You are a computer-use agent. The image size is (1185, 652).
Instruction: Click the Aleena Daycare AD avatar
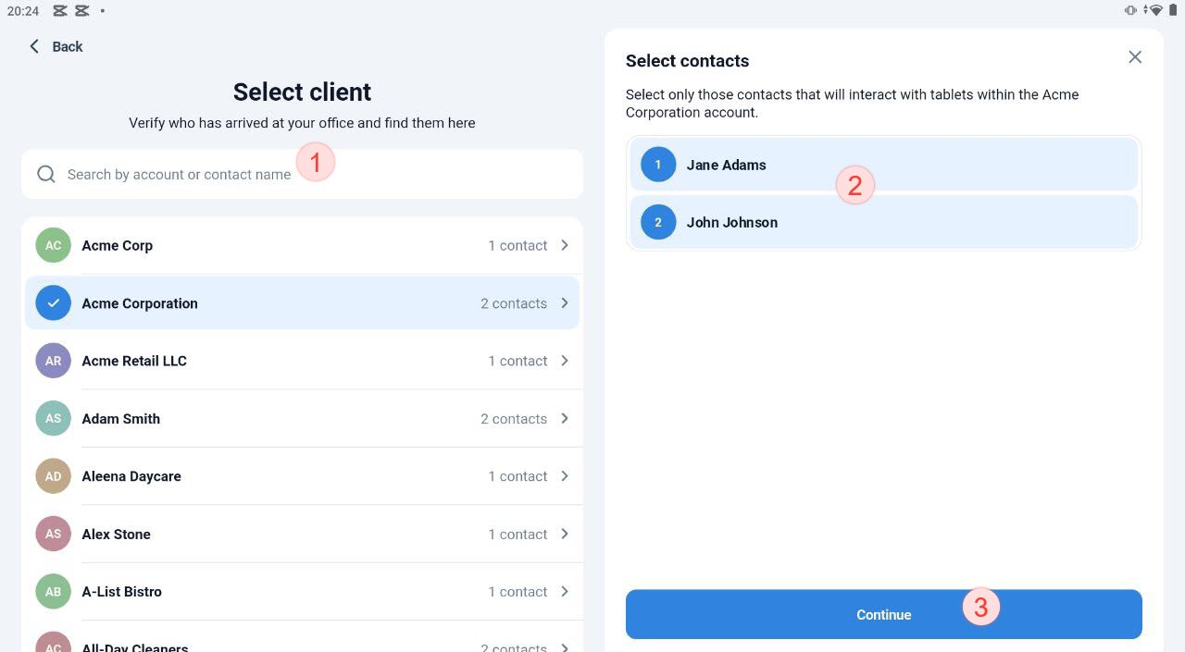(x=54, y=476)
